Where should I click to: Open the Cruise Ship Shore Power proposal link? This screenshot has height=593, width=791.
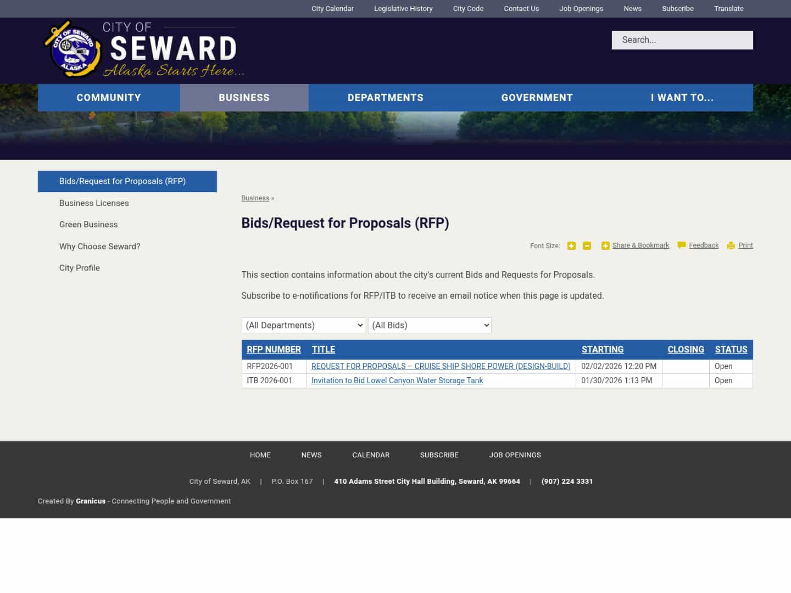coord(441,366)
